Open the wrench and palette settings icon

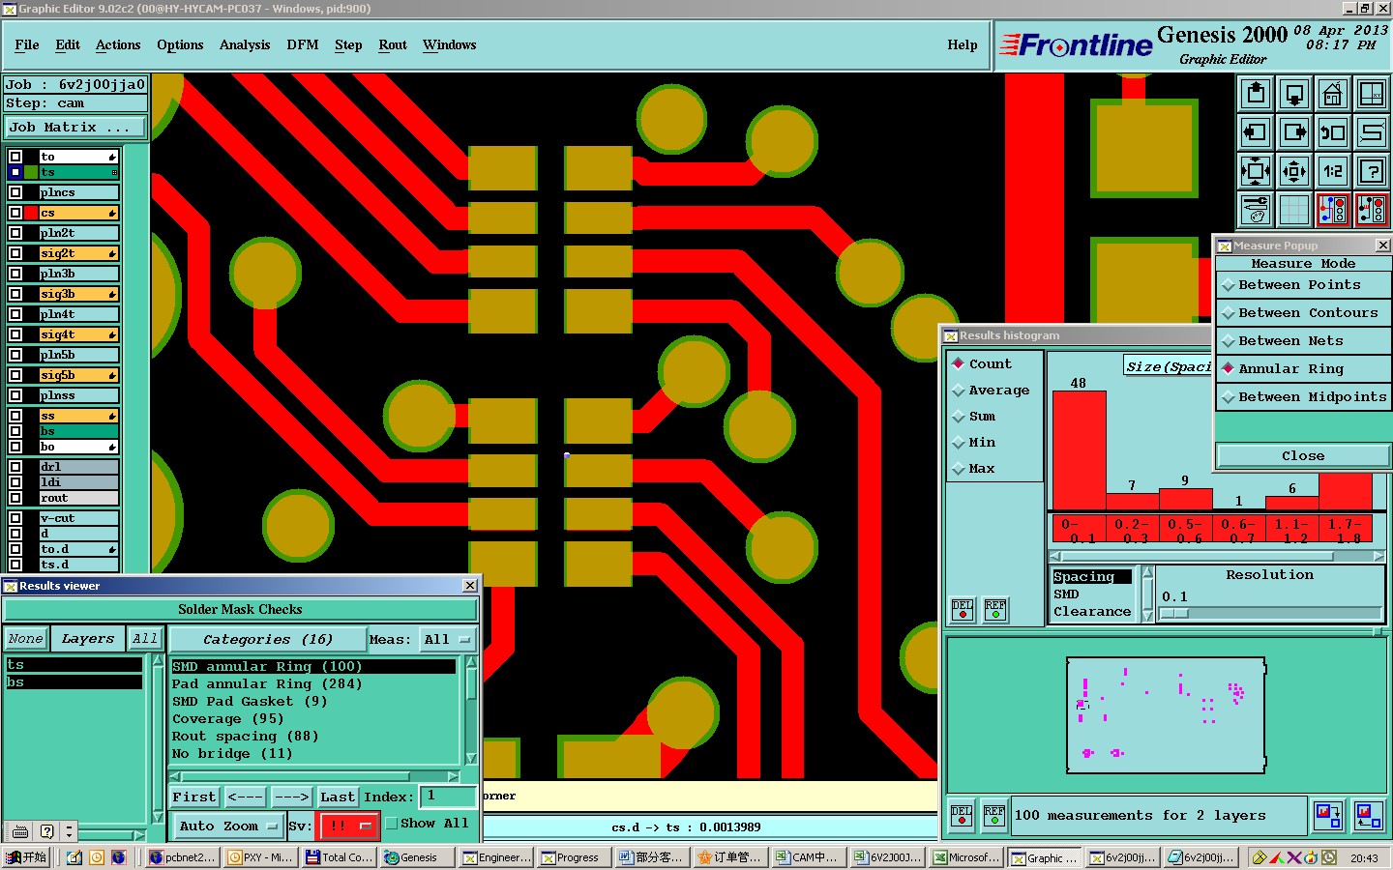coord(1256,209)
